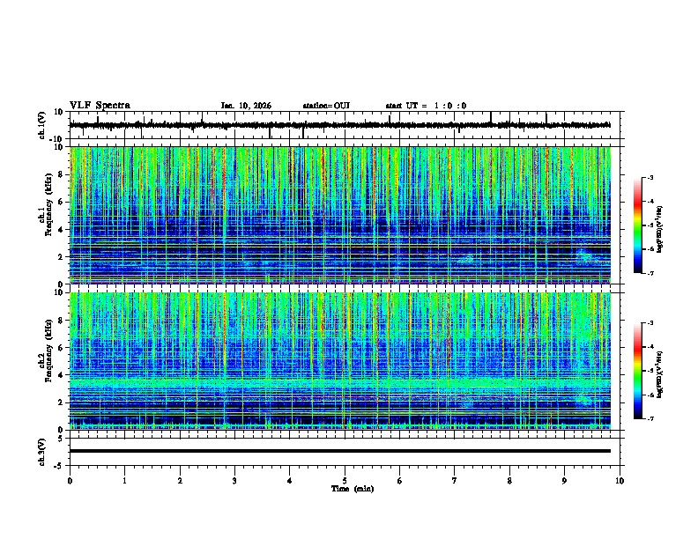Click time axis tick label "7"
Viewport: 698px width, 539px height.
tap(455, 481)
